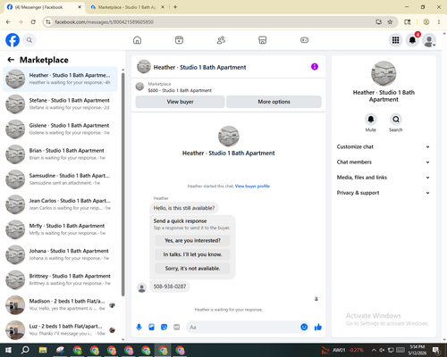Open a new browser tab

point(175,7)
